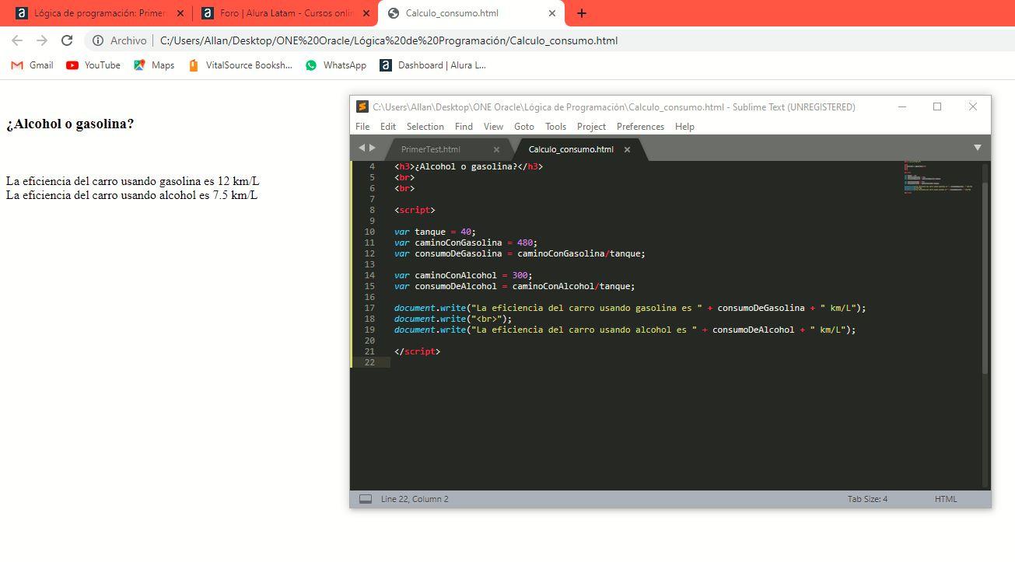Reload the page with the refresh icon
This screenshot has width=1015, height=562.
(x=67, y=40)
